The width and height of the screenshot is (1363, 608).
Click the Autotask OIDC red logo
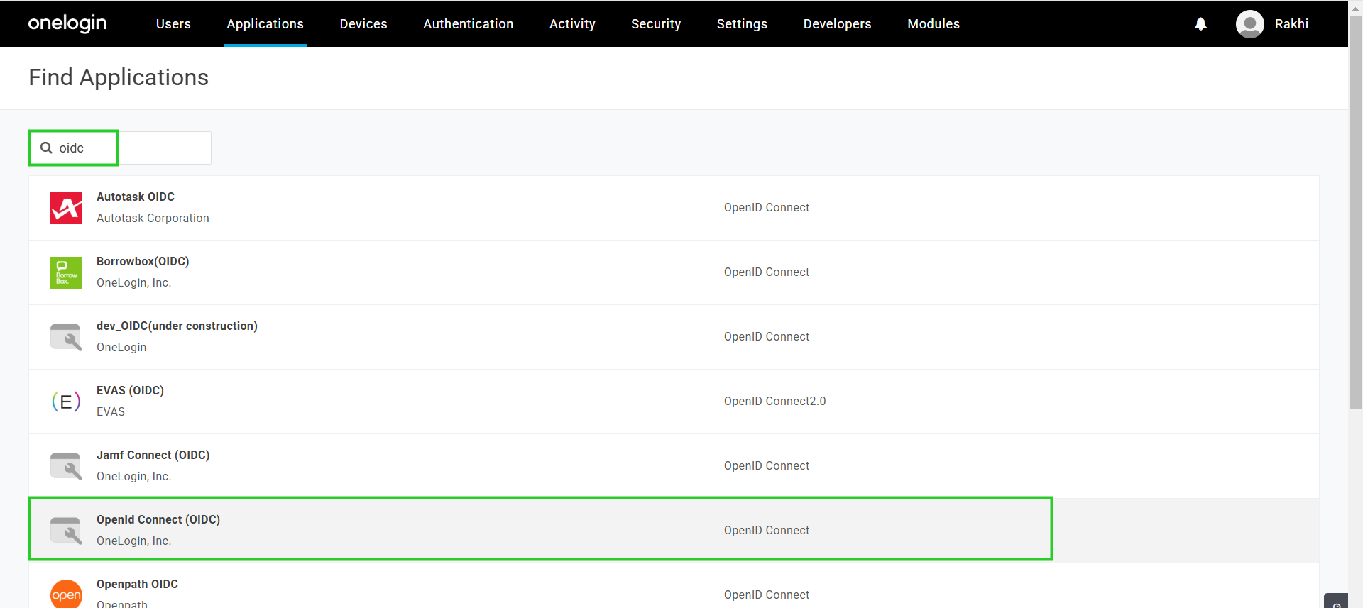[66, 208]
